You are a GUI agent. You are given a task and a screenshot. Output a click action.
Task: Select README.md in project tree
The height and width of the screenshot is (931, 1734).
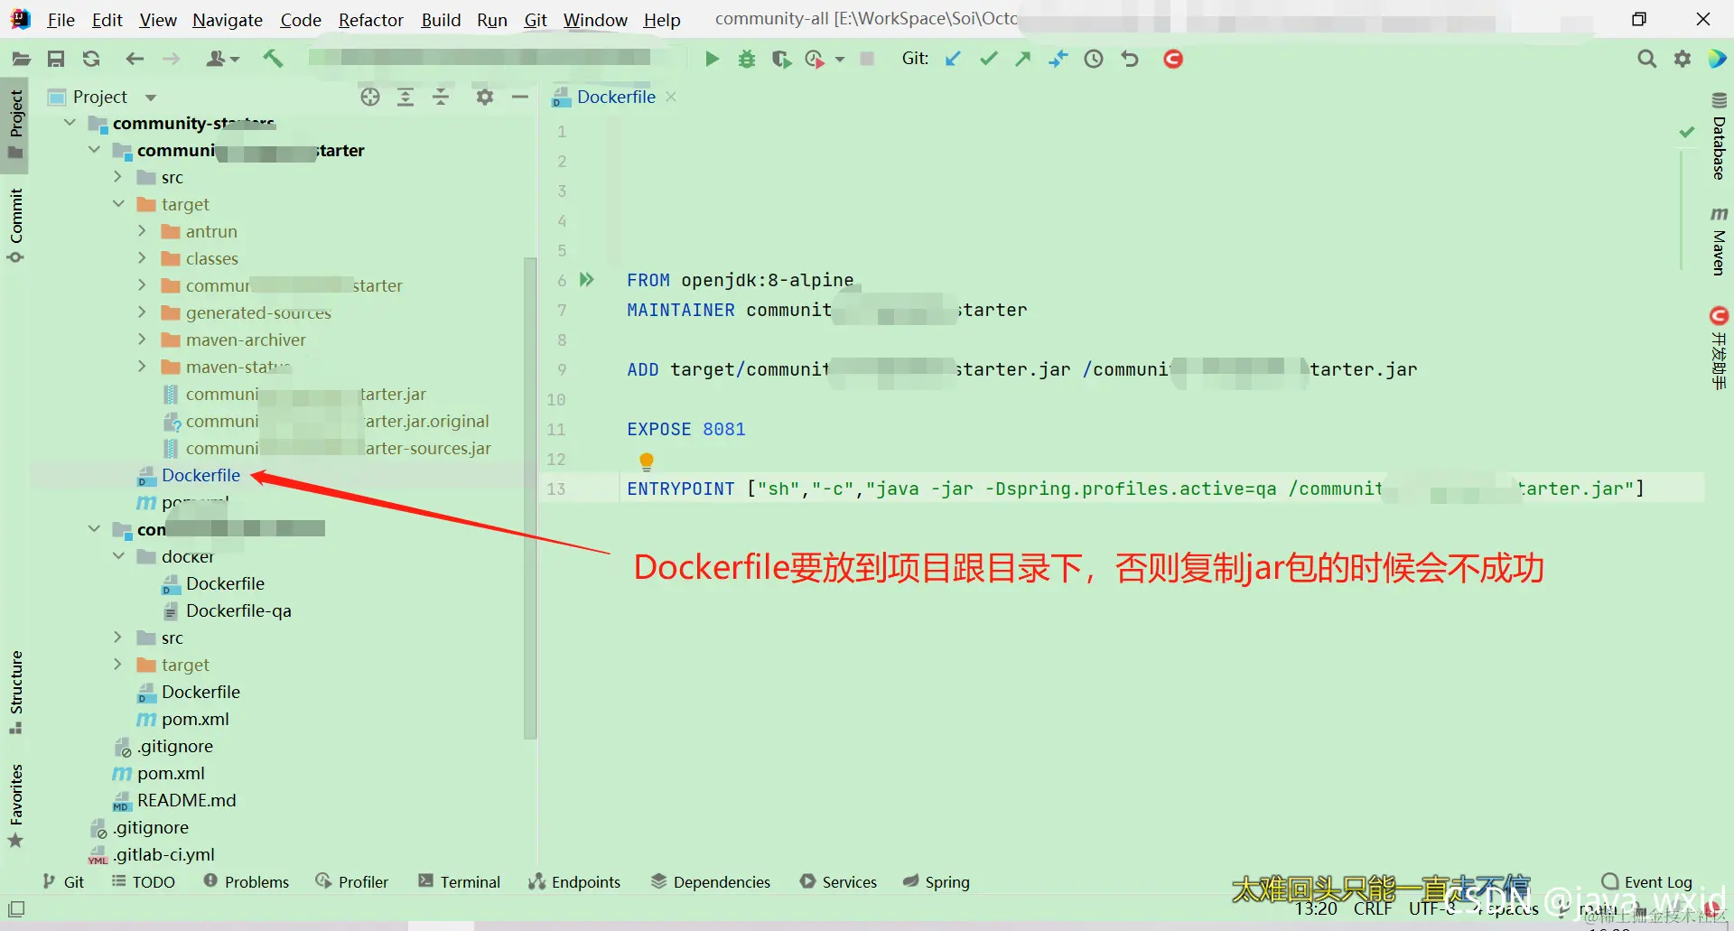coord(186,800)
